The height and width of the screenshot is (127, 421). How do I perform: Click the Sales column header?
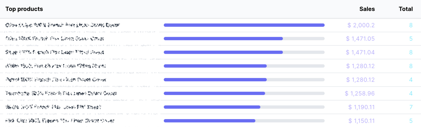point(367,9)
